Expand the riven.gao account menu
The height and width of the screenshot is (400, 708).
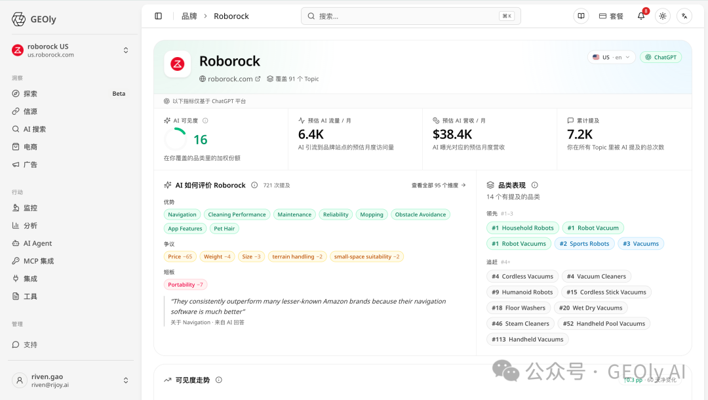point(126,380)
